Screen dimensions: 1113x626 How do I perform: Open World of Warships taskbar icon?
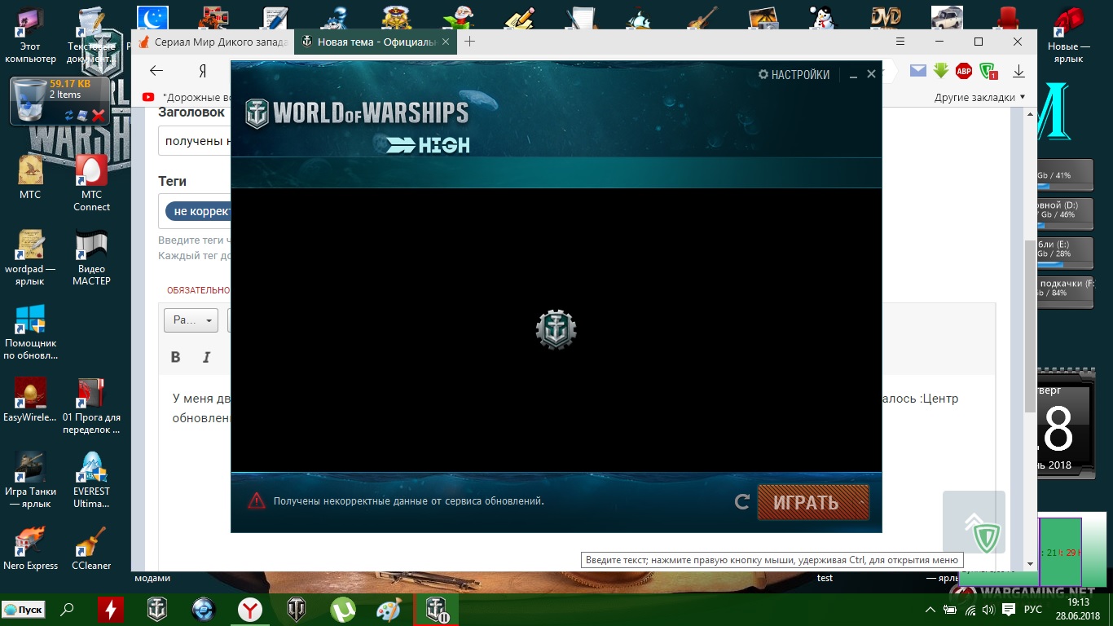[156, 609]
